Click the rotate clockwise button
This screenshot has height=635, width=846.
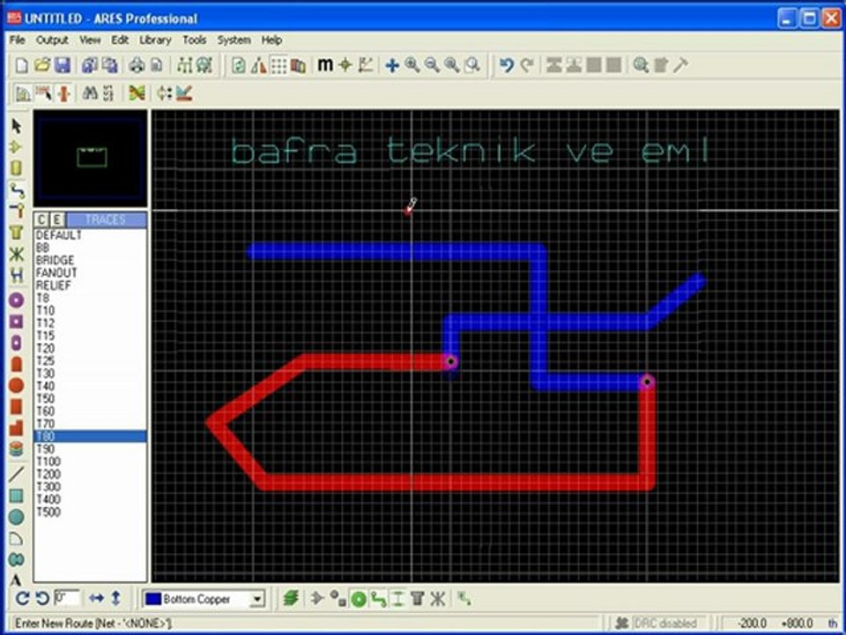[x=23, y=598]
